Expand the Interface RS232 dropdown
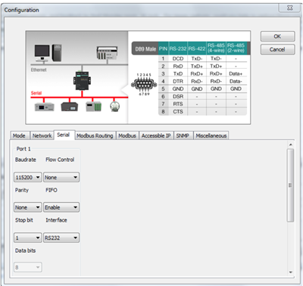Viewport: 303px width, 286px height. pos(61,238)
